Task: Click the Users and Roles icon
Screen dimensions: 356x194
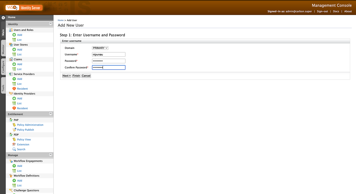Action: 11,30
